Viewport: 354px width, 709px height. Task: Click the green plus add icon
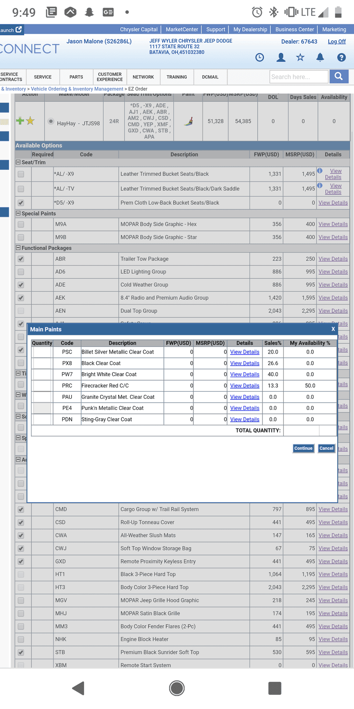point(20,121)
